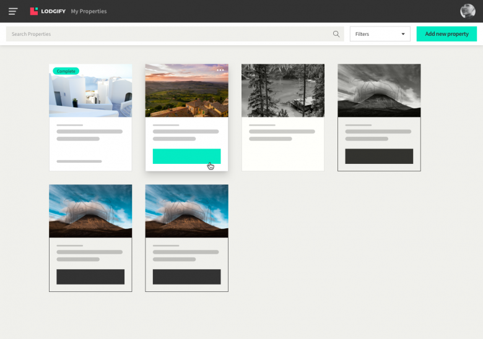Click the My Properties header label
The width and height of the screenshot is (483, 339).
89,11
